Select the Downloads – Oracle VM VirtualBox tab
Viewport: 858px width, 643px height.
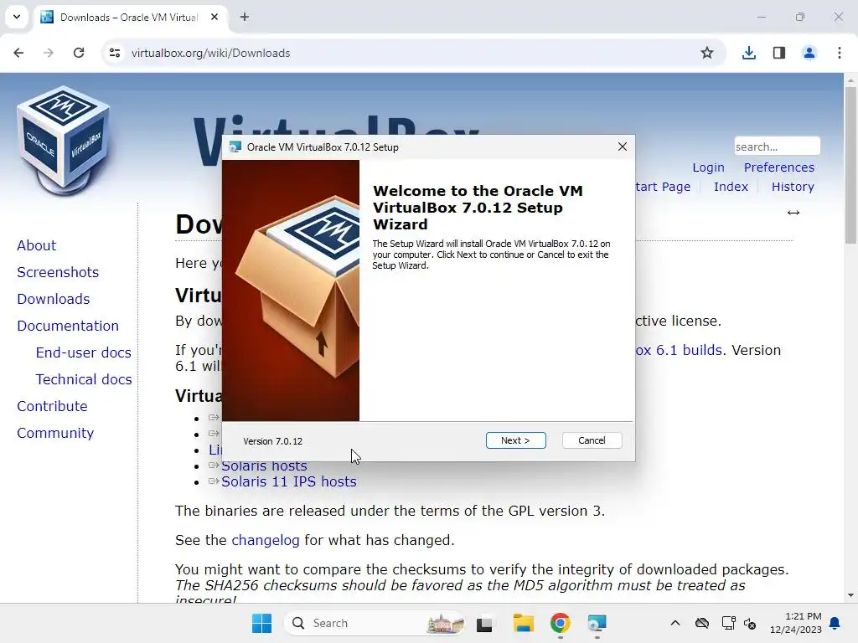point(128,18)
